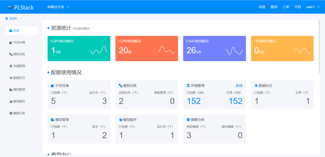Click the sidebar 镜像仓库 icon
Image resolution: width=325 pixels, height=157 pixels.
coord(11,113)
